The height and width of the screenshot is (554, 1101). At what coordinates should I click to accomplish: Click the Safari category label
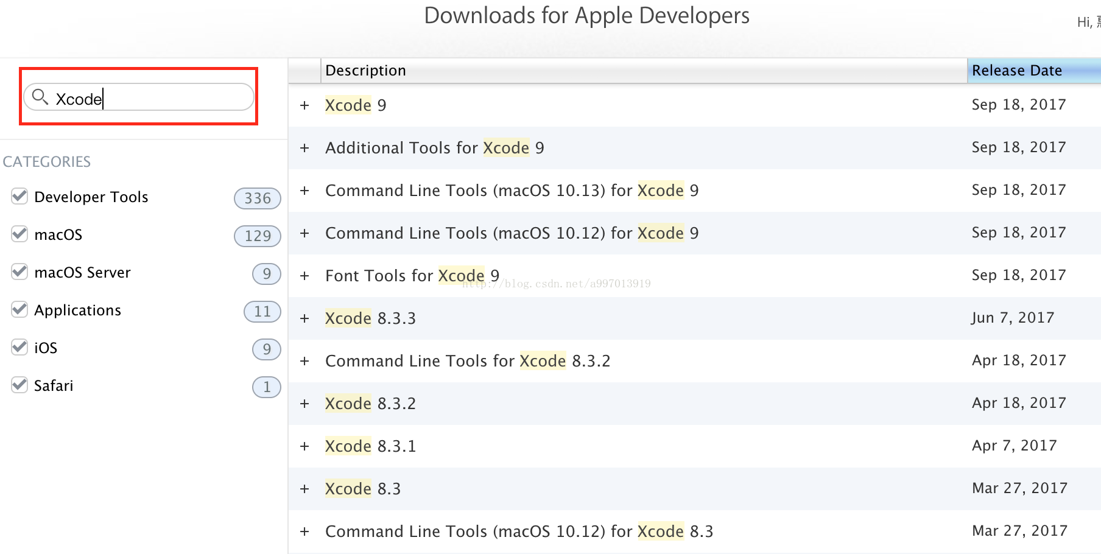coord(54,385)
